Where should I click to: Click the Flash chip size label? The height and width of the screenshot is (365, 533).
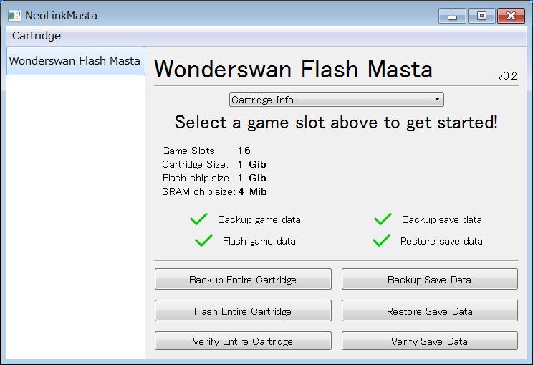(197, 178)
